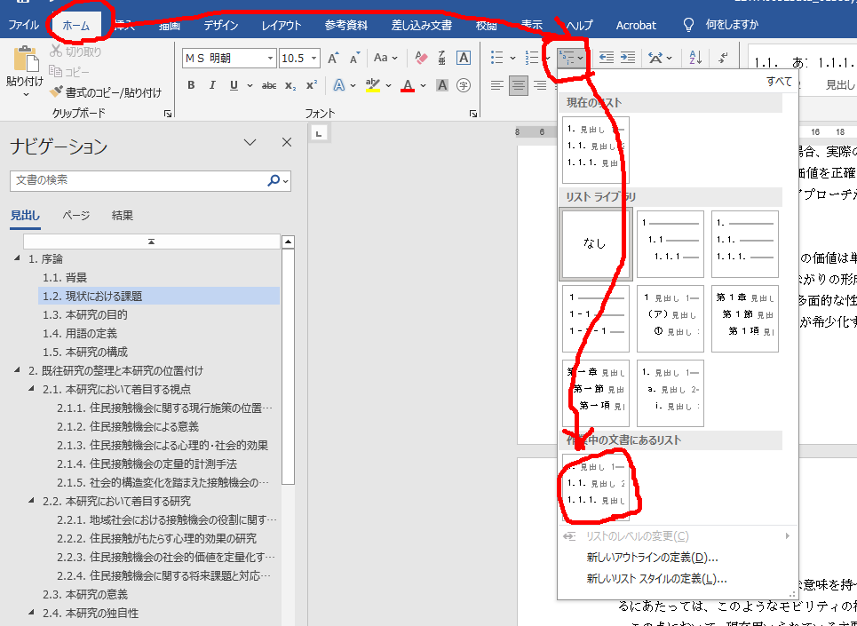The image size is (857, 626).
Task: Click the center text alignment icon
Action: click(518, 86)
